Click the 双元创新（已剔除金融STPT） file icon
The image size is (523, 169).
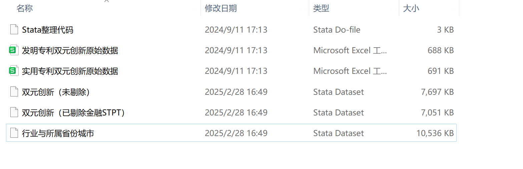pyautogui.click(x=14, y=112)
